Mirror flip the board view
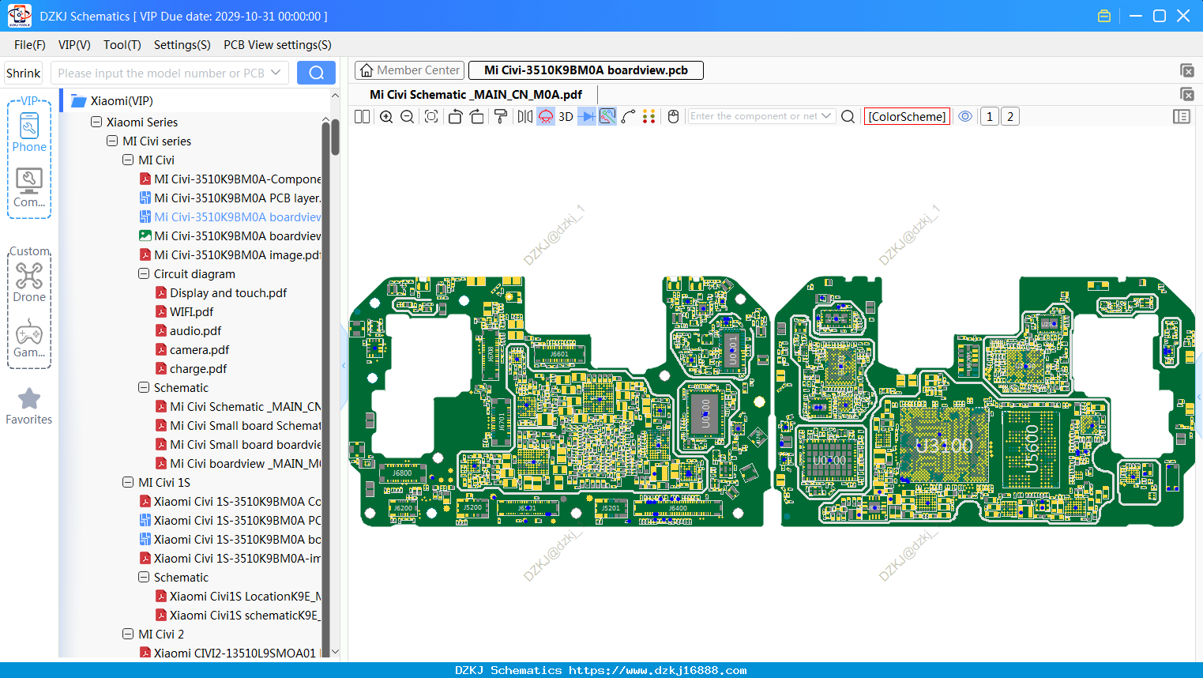 pos(525,117)
